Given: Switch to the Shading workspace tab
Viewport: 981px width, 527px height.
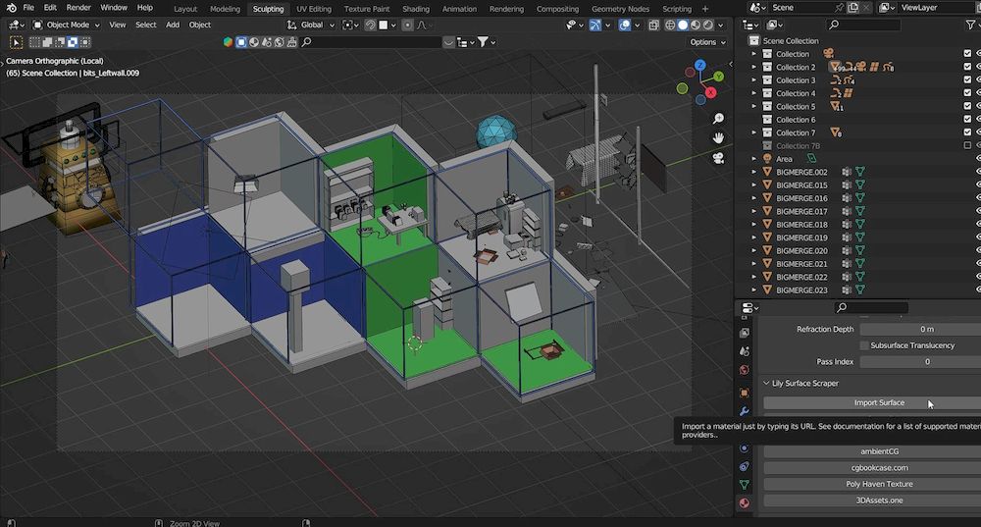Looking at the screenshot, I should pos(415,9).
